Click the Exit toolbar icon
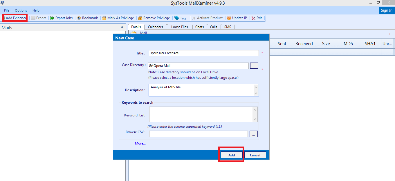The height and width of the screenshot is (181, 395). click(253, 18)
